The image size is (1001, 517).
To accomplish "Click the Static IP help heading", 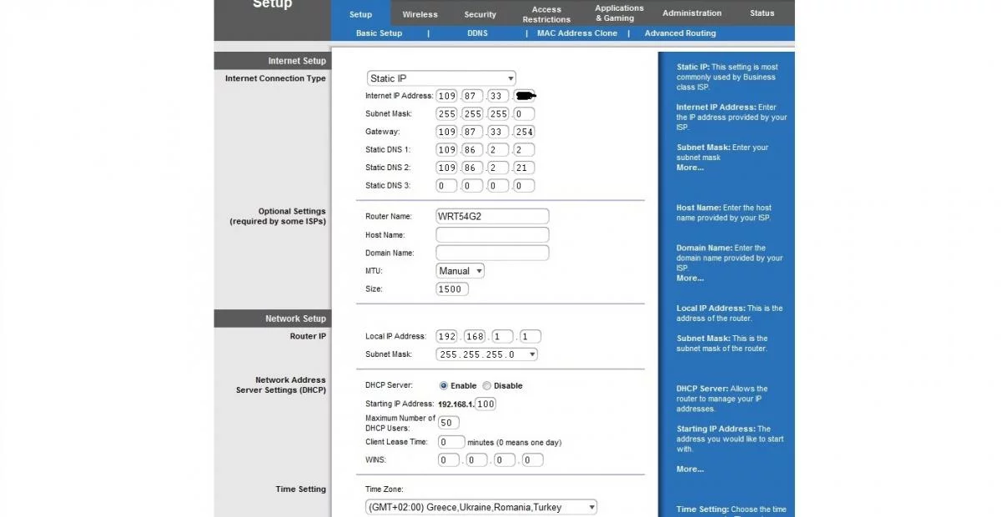I will pos(694,67).
